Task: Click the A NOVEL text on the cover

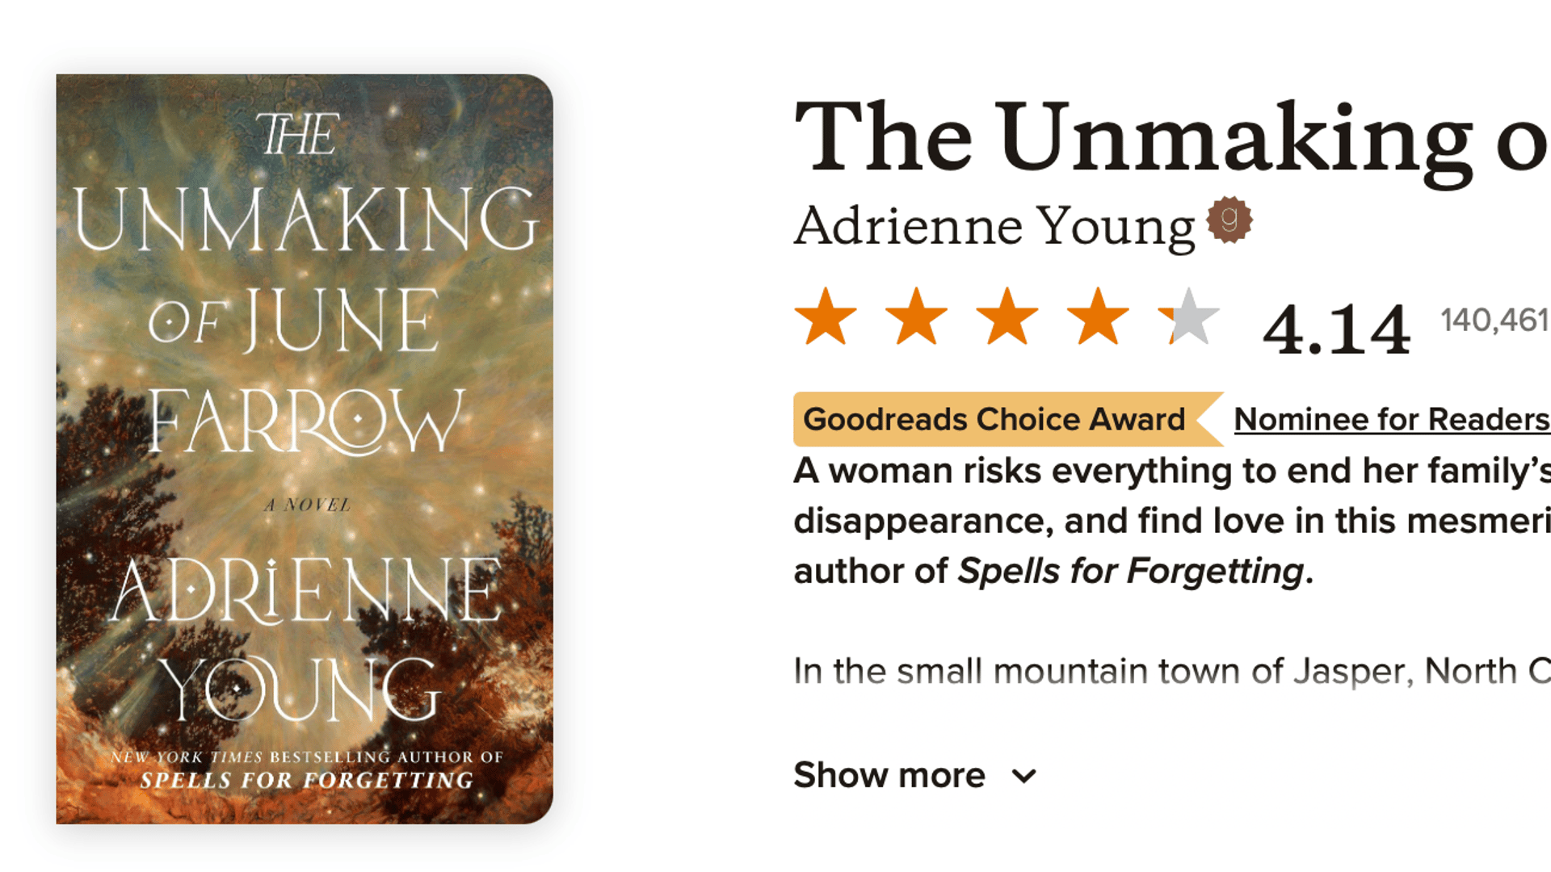Action: point(307,505)
